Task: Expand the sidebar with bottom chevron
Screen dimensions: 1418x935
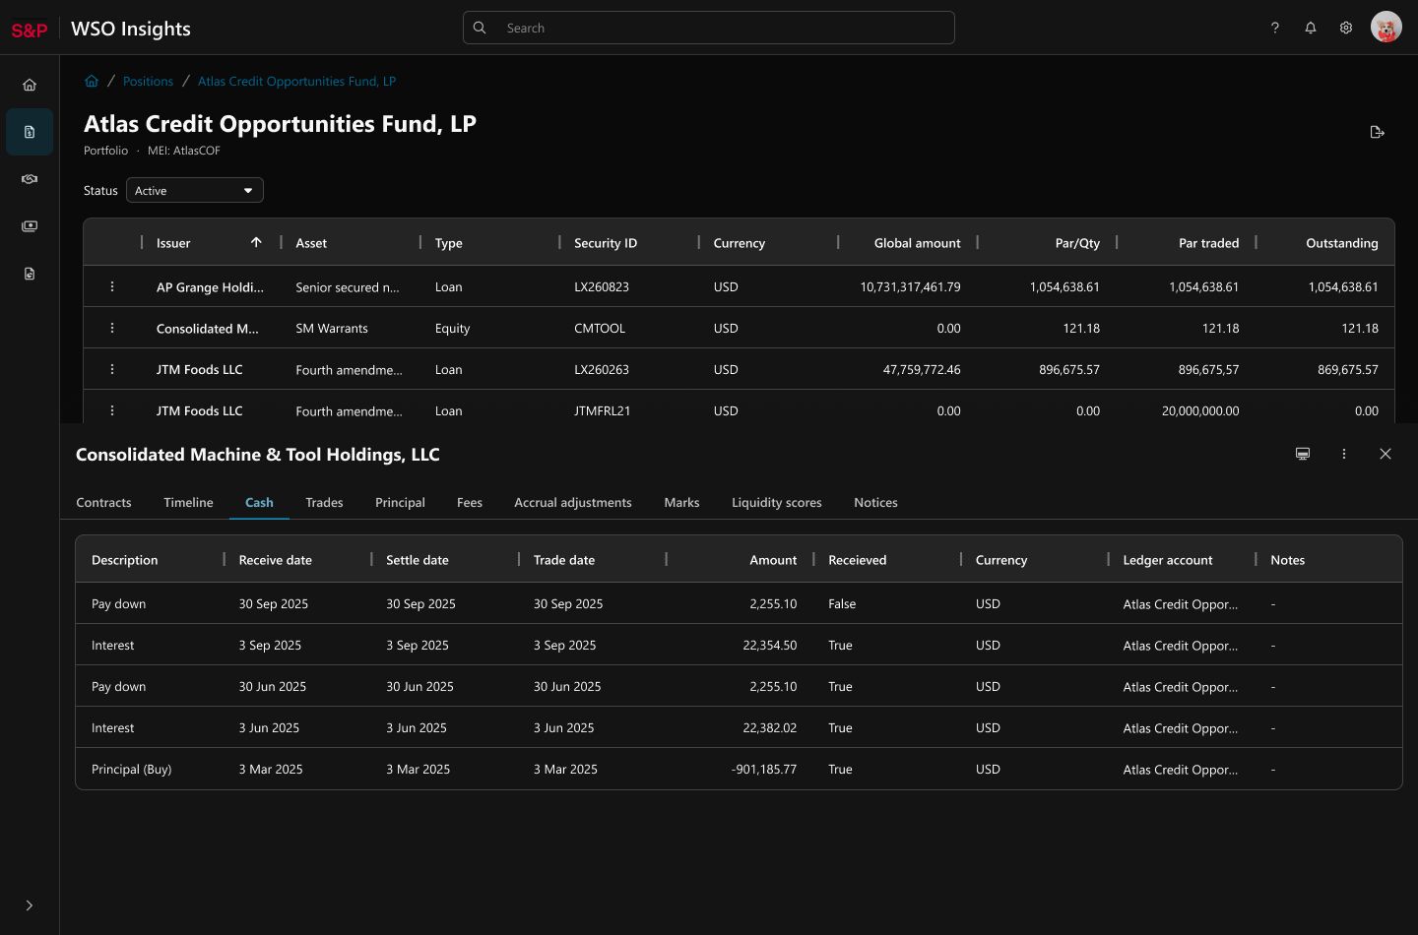Action: (x=30, y=905)
